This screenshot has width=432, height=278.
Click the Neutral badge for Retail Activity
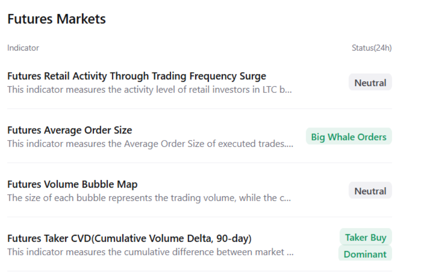pos(370,83)
